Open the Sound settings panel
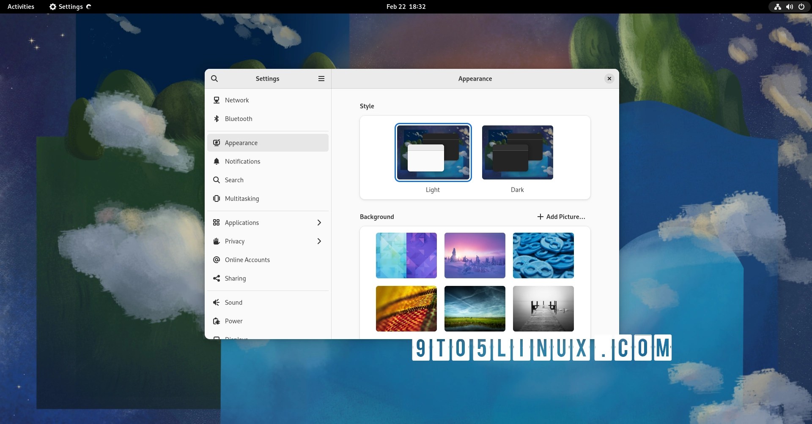The image size is (812, 424). point(268,302)
